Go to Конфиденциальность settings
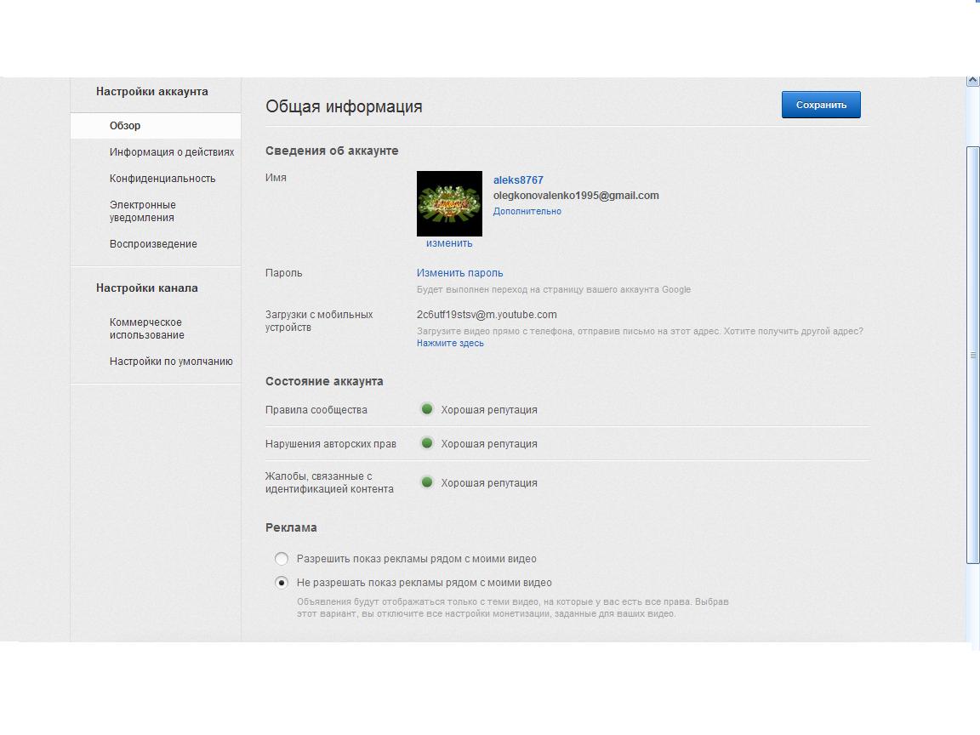Image resolution: width=980 pixels, height=735 pixels. click(162, 178)
